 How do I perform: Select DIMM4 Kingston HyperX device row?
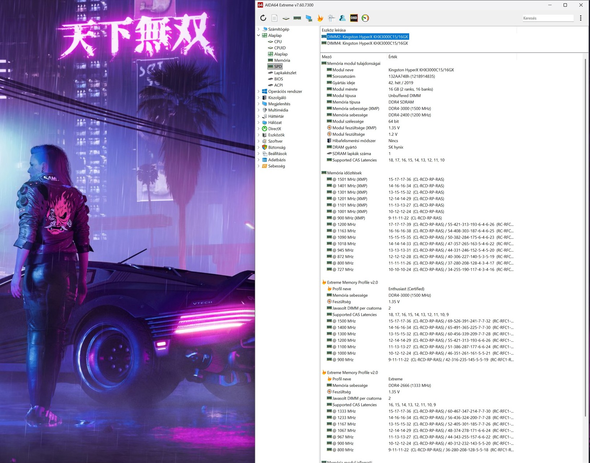[365, 43]
